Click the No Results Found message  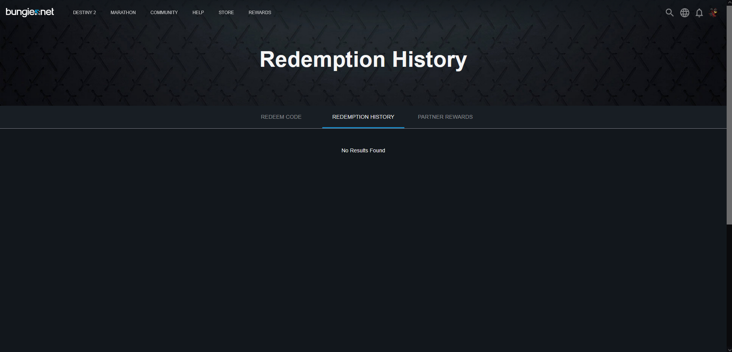pyautogui.click(x=363, y=150)
